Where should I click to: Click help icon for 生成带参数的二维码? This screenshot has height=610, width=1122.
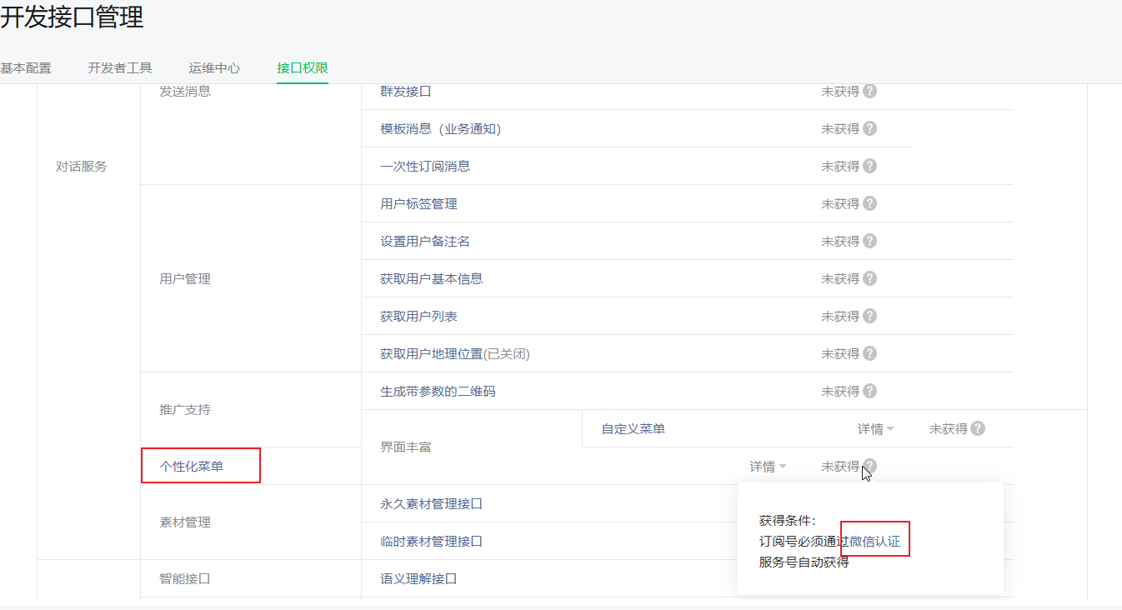coord(869,391)
